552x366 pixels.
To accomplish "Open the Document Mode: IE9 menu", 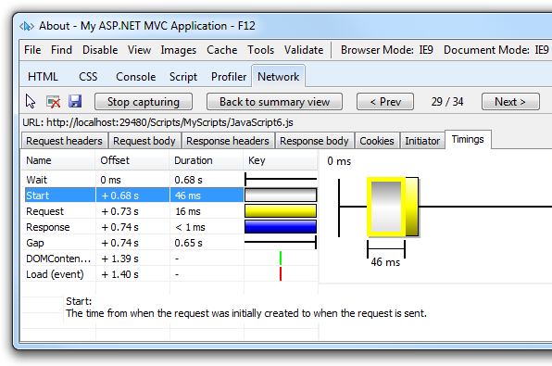I will pyautogui.click(x=496, y=50).
